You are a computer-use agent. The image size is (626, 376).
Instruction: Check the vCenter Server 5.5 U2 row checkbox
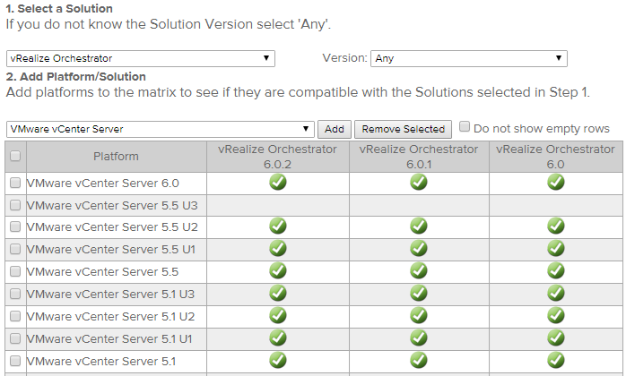click(15, 226)
